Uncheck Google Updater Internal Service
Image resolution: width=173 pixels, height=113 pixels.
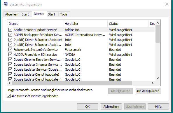[11, 65]
